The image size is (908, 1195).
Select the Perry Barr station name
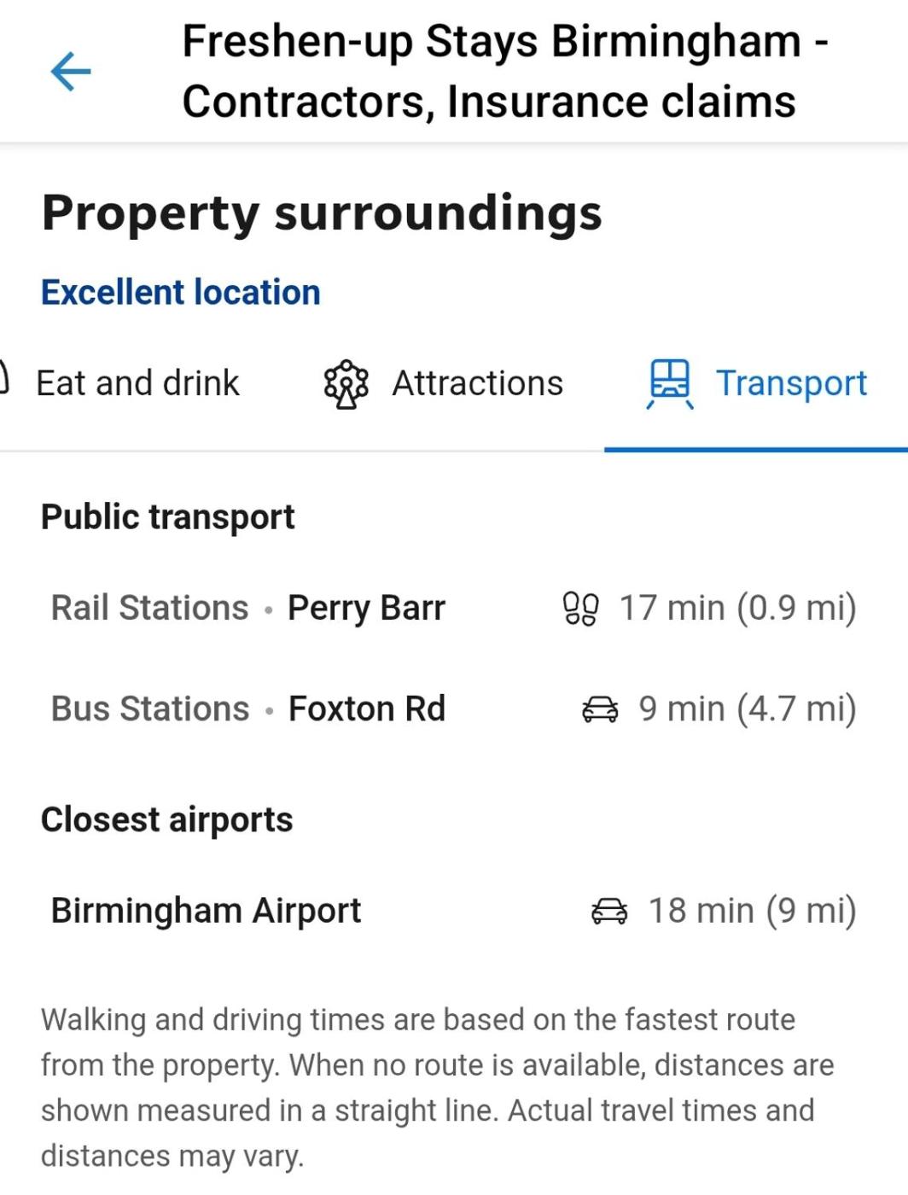pyautogui.click(x=366, y=609)
